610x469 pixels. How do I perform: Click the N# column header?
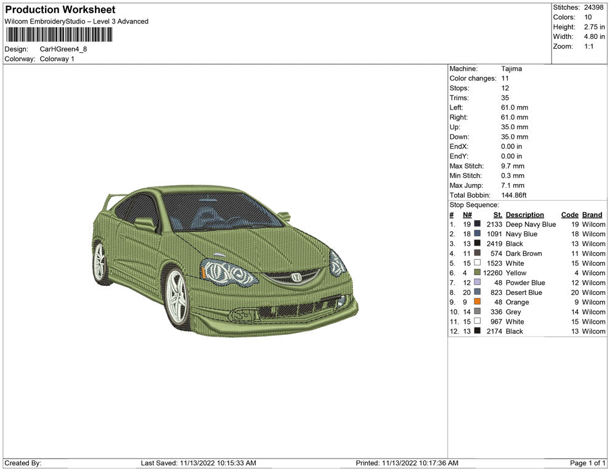(x=467, y=215)
